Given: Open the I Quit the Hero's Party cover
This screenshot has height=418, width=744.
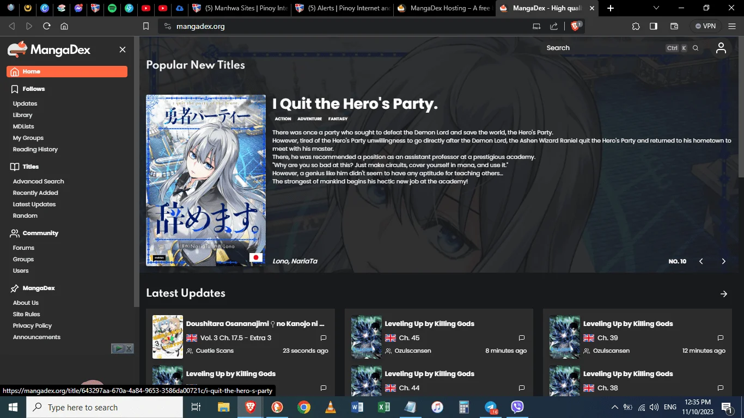Looking at the screenshot, I should click(x=206, y=181).
